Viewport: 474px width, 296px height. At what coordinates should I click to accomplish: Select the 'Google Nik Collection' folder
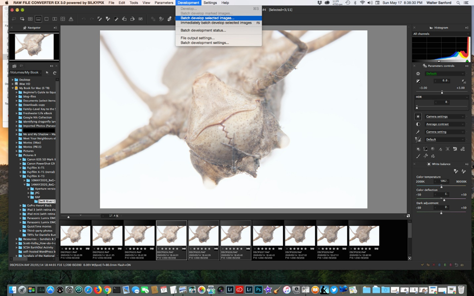pos(37,117)
